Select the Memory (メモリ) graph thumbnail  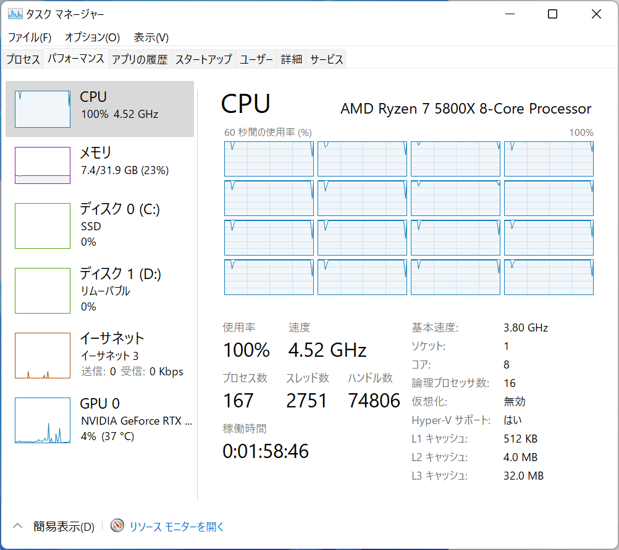point(43,165)
